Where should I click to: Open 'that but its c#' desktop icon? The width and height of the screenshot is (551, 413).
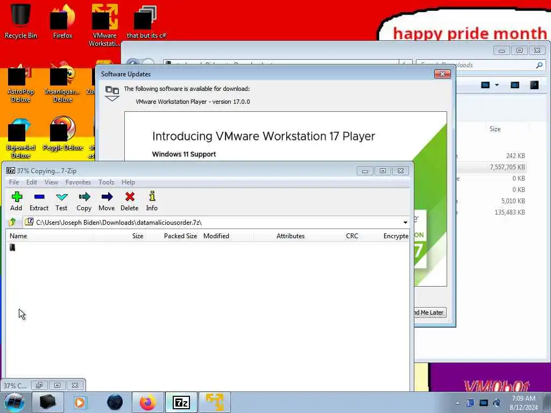(x=146, y=20)
